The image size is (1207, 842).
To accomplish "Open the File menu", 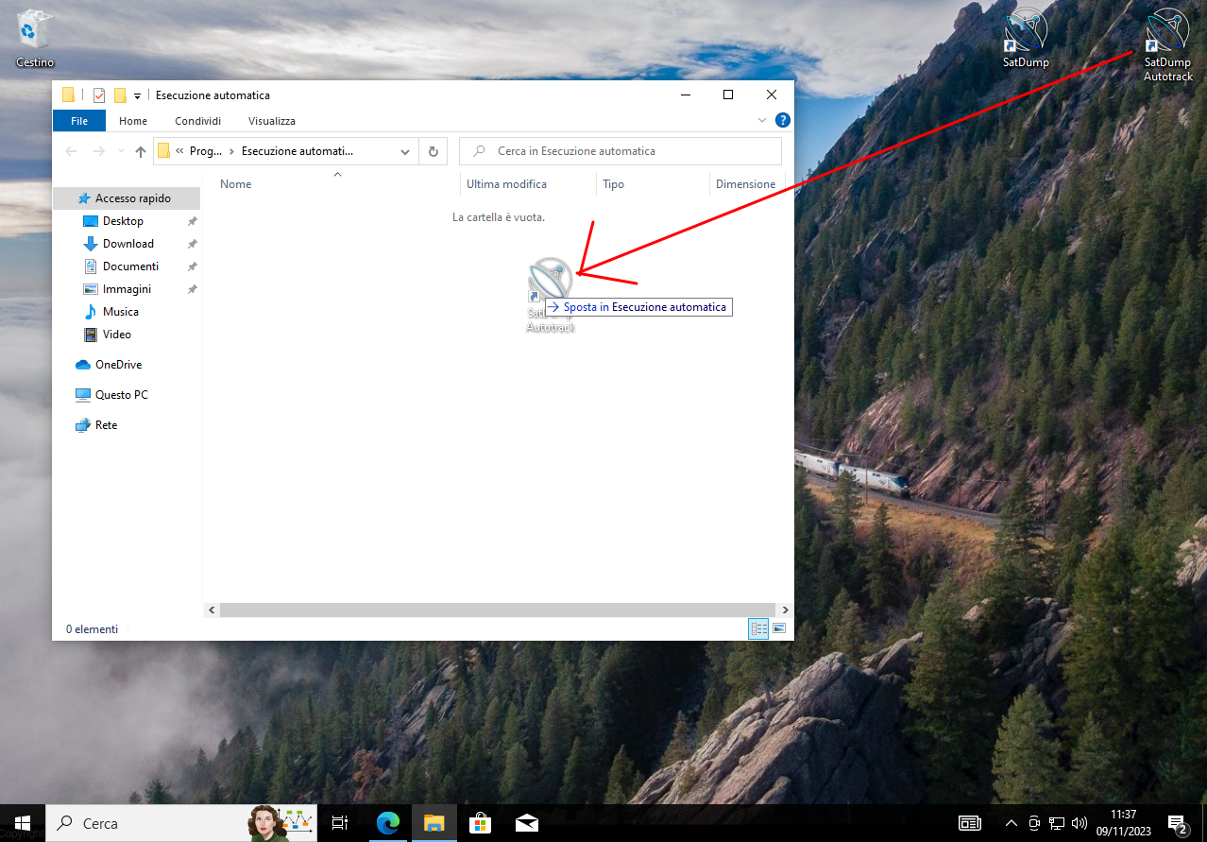I will (79, 121).
